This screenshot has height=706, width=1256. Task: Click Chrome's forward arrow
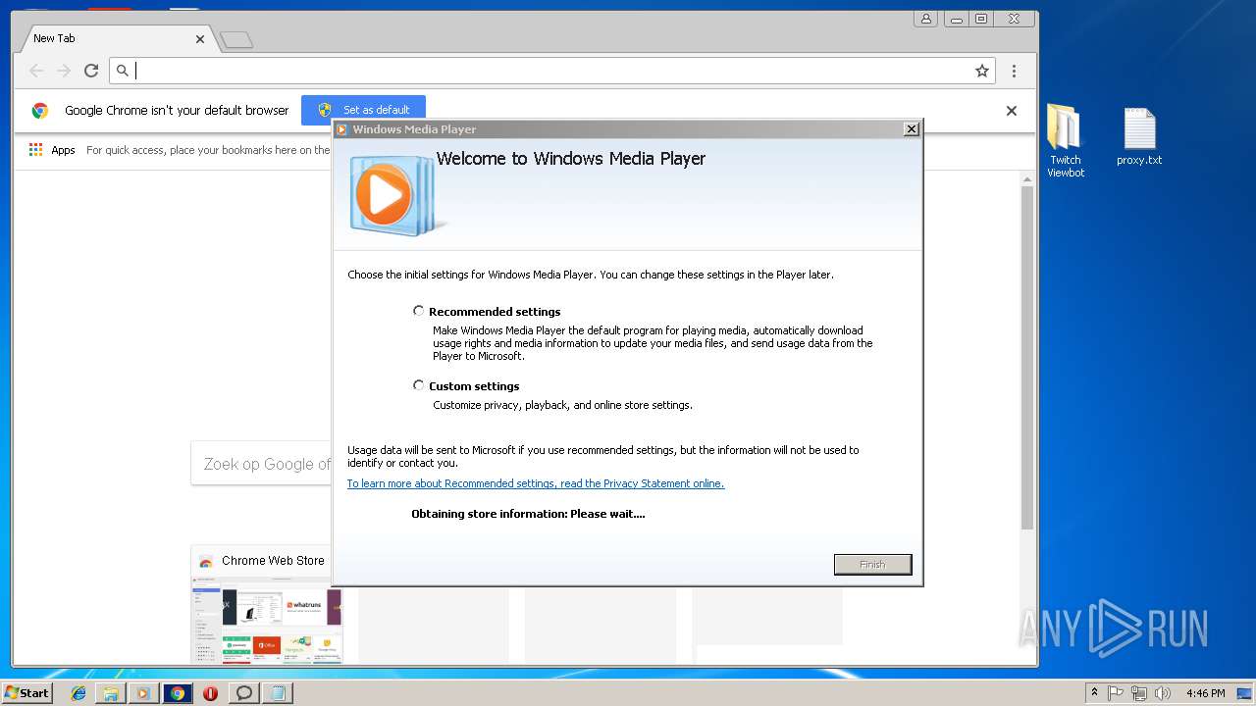[64, 71]
